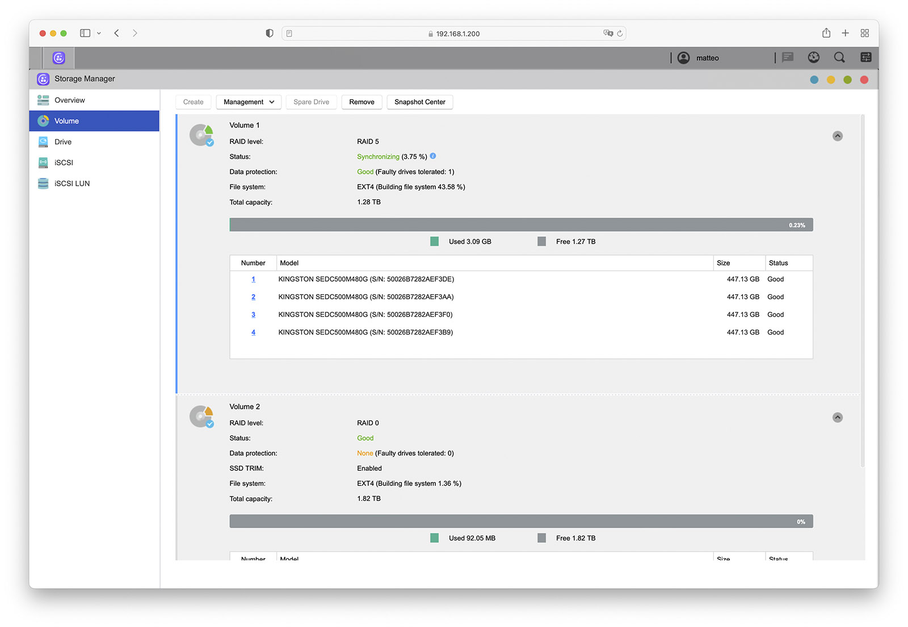Viewport: 908px width, 627px height.
Task: Click the iSCSI LUN sidebar icon
Action: (x=43, y=183)
